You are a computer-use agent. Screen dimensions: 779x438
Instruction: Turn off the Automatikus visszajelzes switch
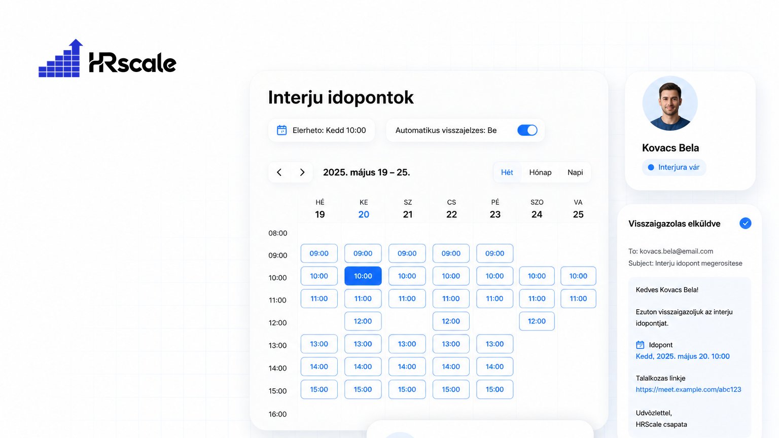[x=527, y=130]
